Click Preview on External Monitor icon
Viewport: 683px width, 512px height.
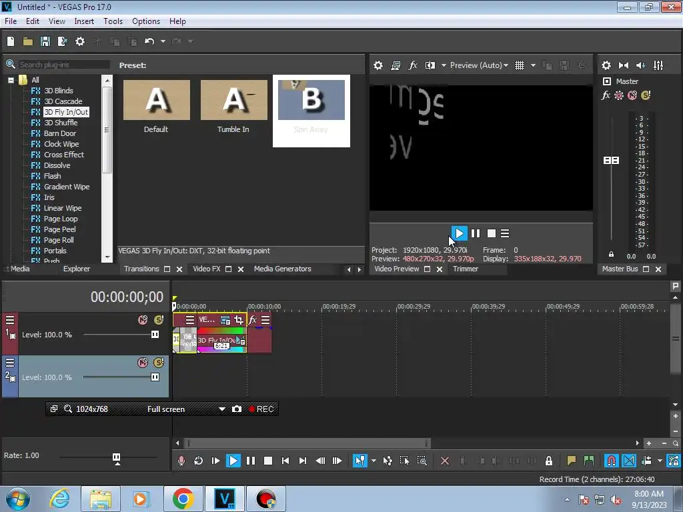click(396, 65)
